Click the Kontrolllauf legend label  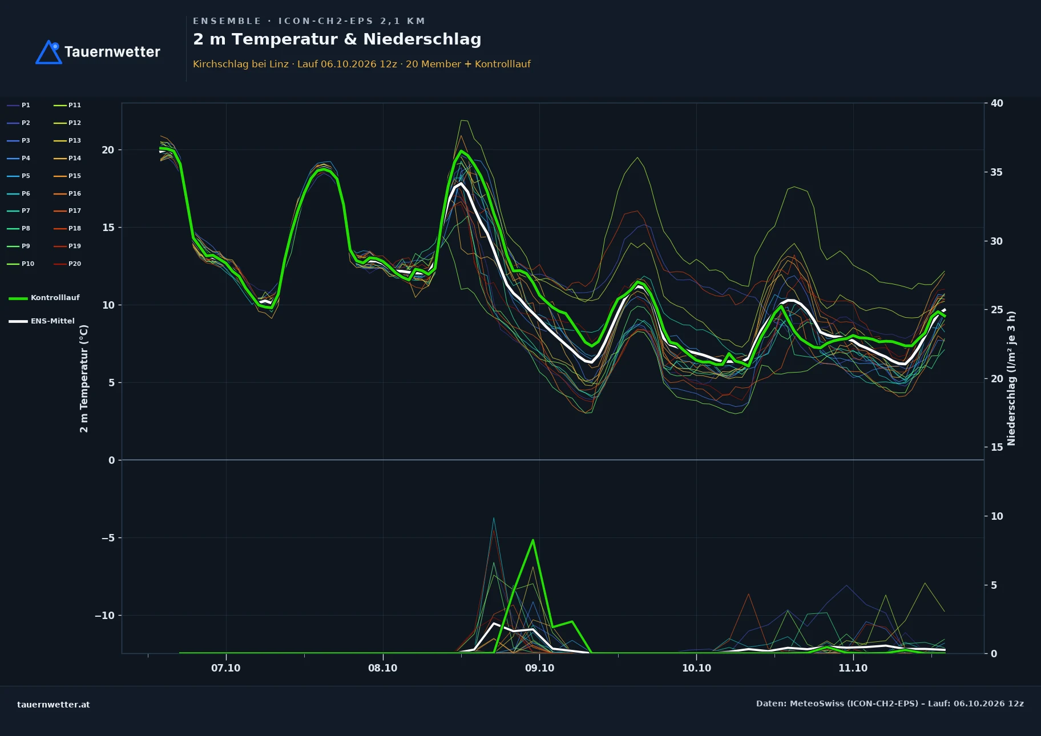(55, 298)
